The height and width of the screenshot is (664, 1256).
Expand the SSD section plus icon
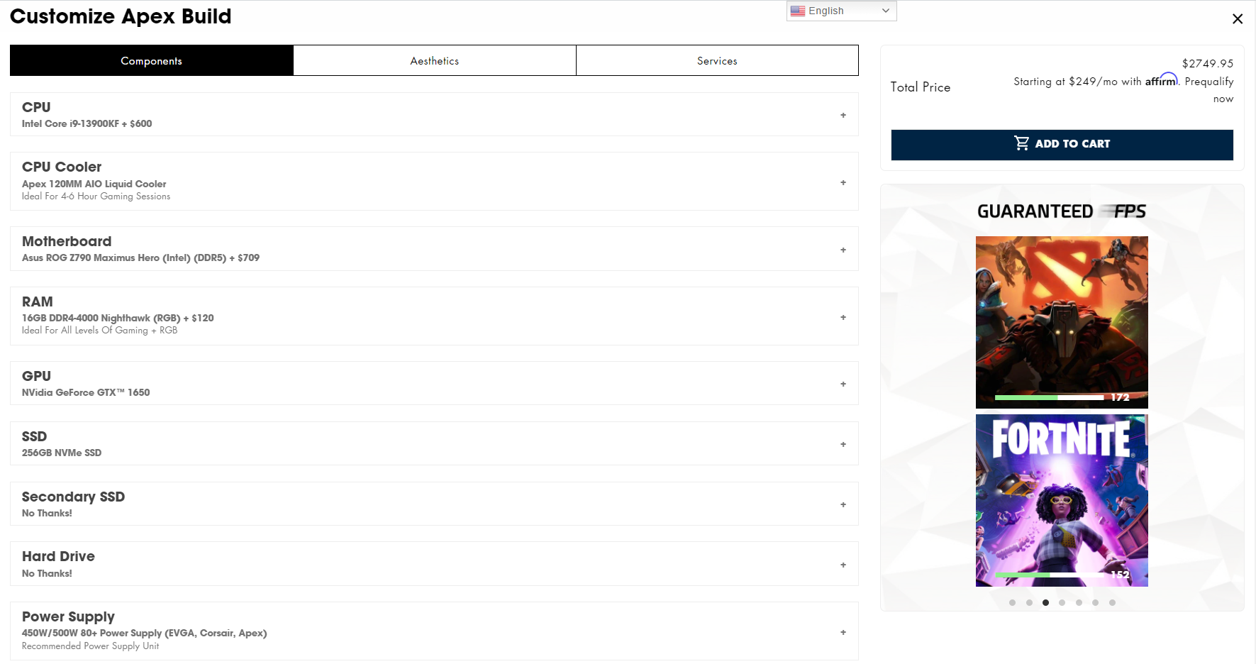click(x=843, y=444)
